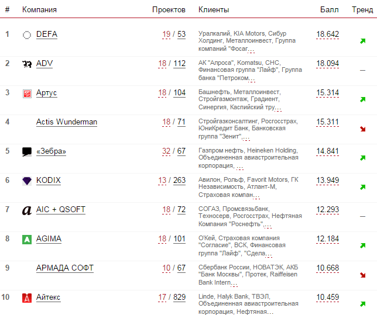Sort by the Проектов column header
This screenshot has height=315, width=377.
pos(169,10)
